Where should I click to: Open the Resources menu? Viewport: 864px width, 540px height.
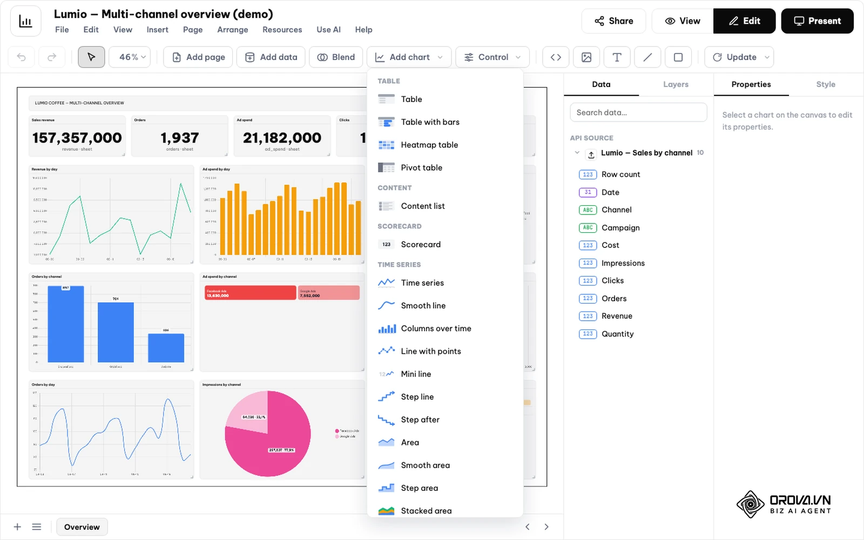pyautogui.click(x=282, y=30)
